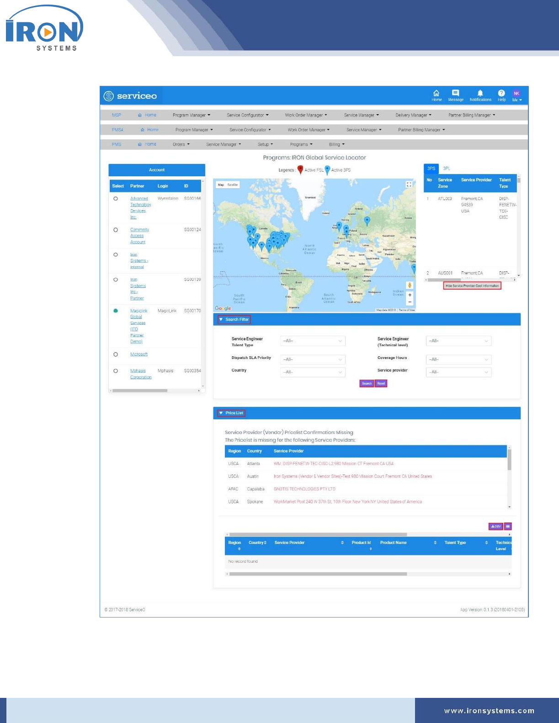Toggle the map fullscreen icon
This screenshot has height=723, width=559.
[x=409, y=185]
